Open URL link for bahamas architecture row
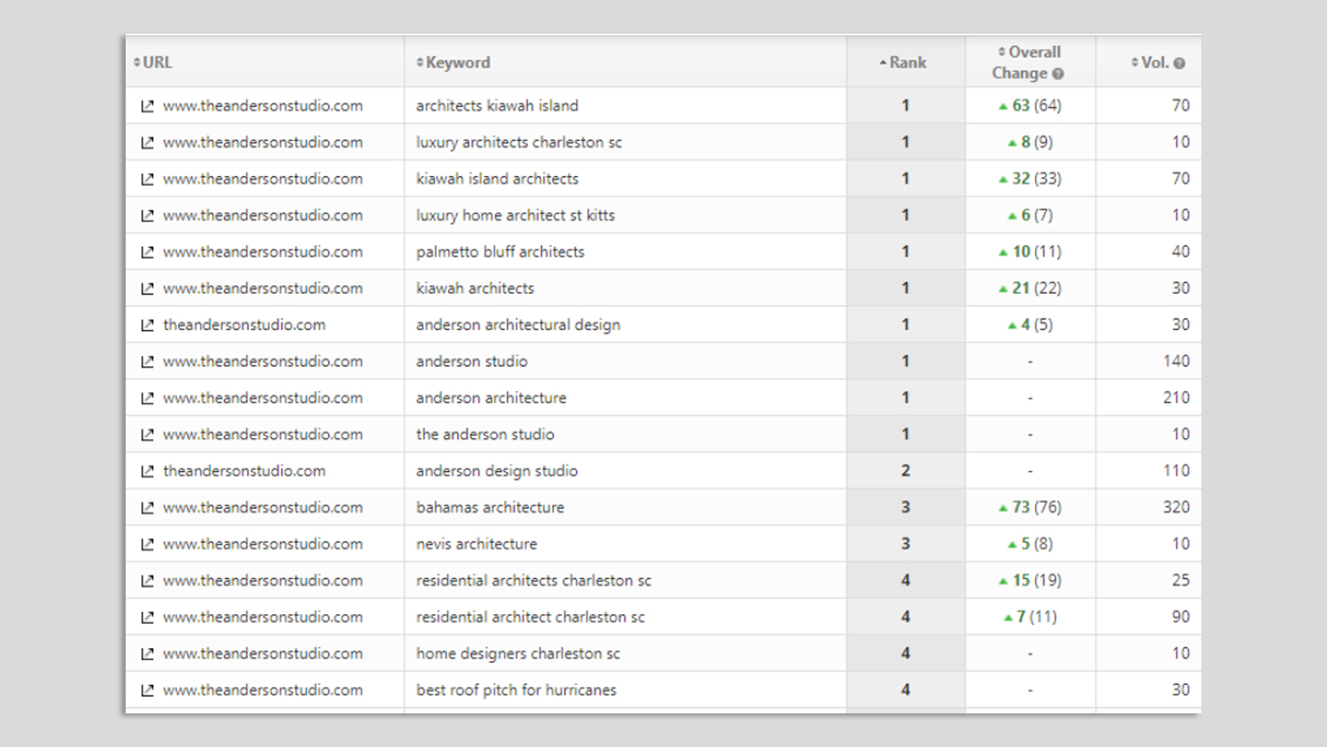 (x=263, y=507)
